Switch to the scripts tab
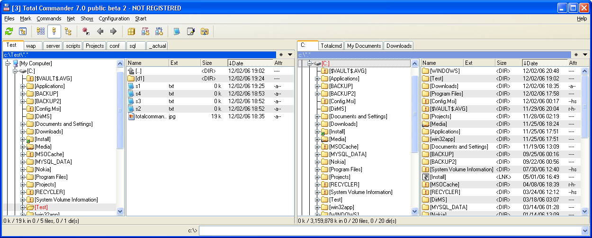The width and height of the screenshot is (592, 238). coord(73,46)
